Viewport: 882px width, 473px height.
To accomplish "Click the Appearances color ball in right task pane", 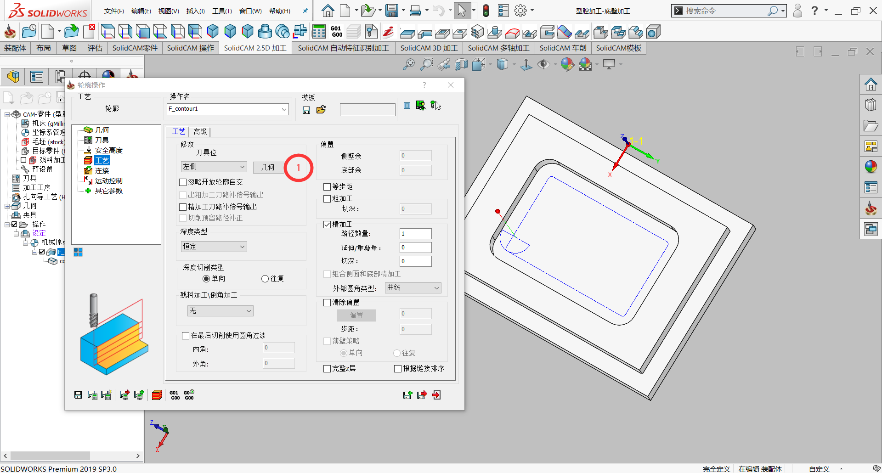I will [x=871, y=167].
